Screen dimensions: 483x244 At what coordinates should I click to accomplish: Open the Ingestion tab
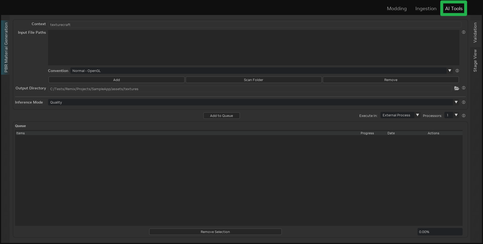click(426, 8)
